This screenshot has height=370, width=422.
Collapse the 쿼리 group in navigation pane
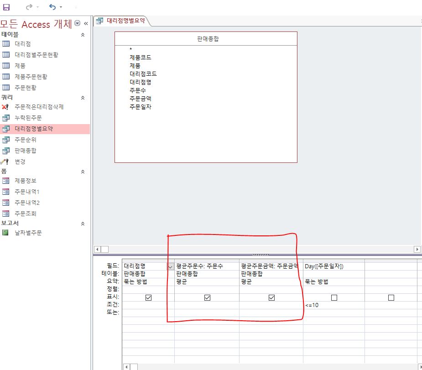pyautogui.click(x=83, y=98)
